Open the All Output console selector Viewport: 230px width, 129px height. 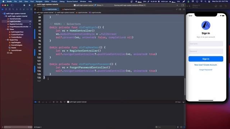click(x=38, y=127)
